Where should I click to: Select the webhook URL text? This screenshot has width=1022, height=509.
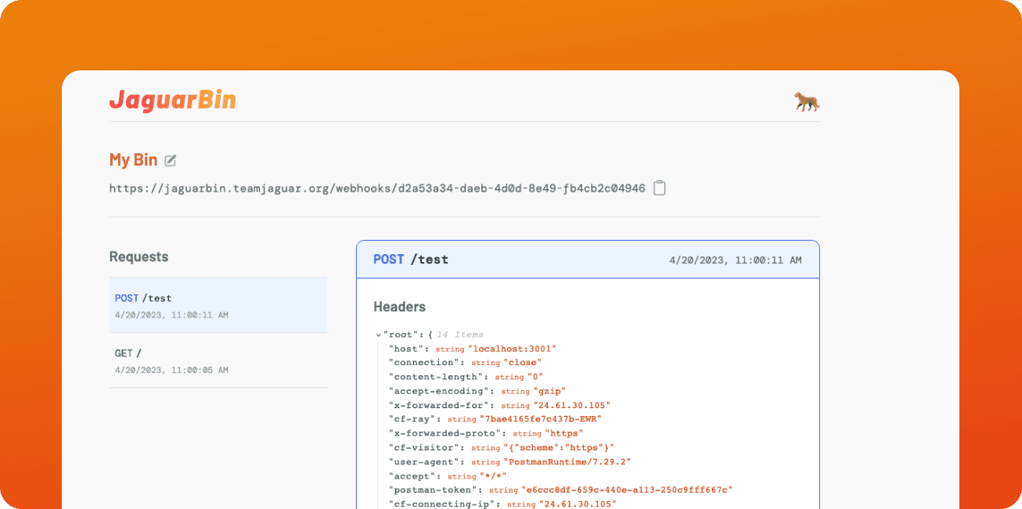pyautogui.click(x=377, y=188)
